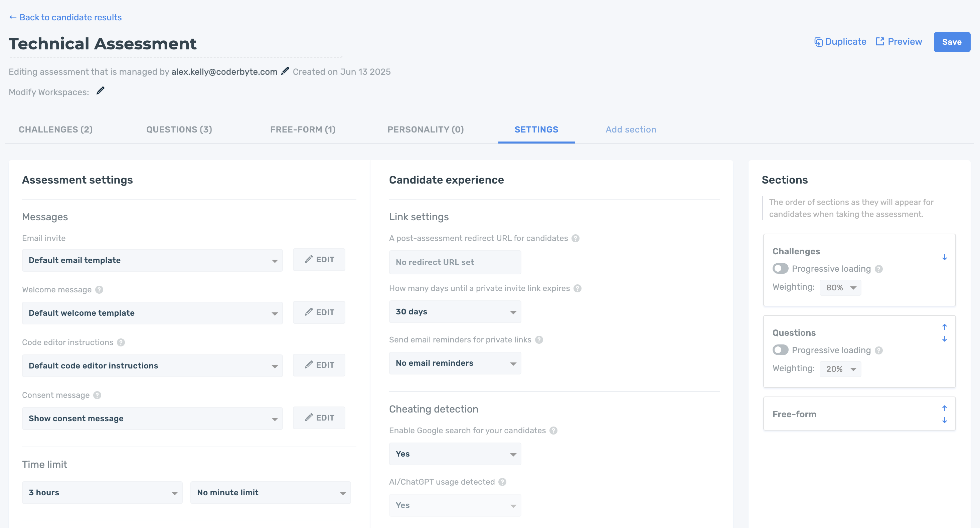Click the pencil icon next to manager email
Image resolution: width=980 pixels, height=528 pixels.
pos(285,71)
